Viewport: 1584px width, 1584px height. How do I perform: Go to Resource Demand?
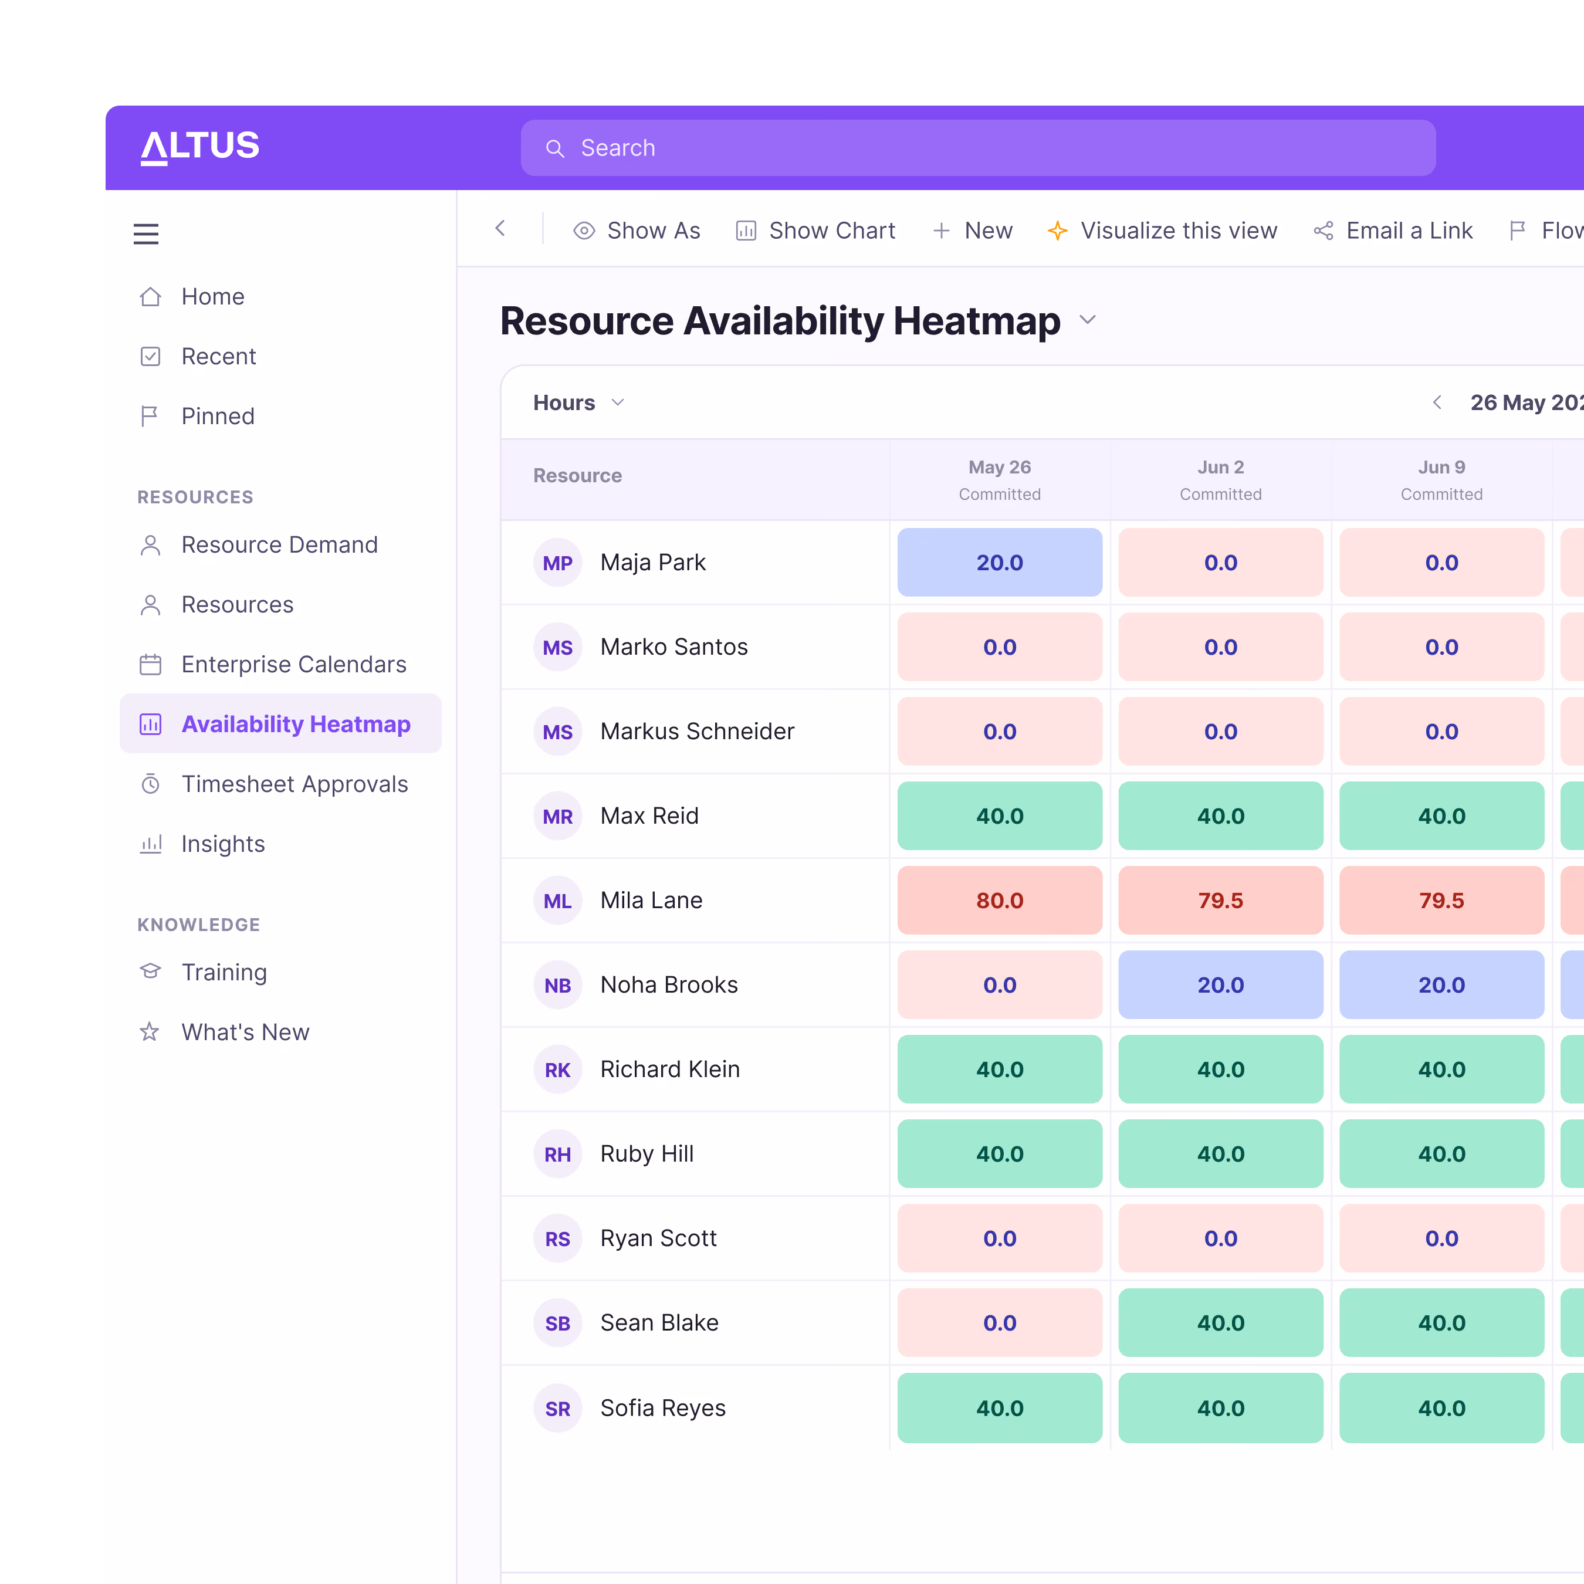coord(280,544)
